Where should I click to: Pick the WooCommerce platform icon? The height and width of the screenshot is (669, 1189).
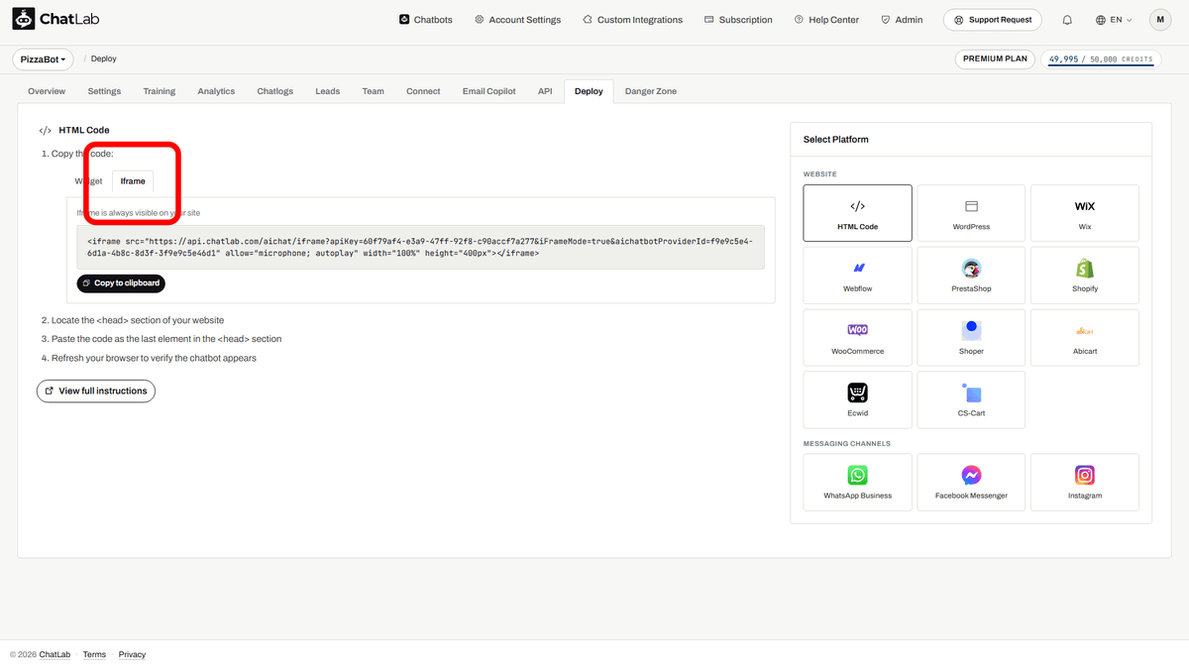click(858, 330)
